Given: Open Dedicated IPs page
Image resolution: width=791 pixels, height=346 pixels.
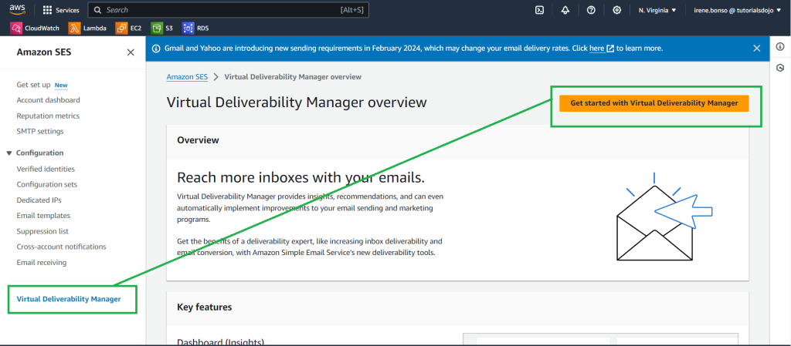Looking at the screenshot, I should tap(39, 200).
